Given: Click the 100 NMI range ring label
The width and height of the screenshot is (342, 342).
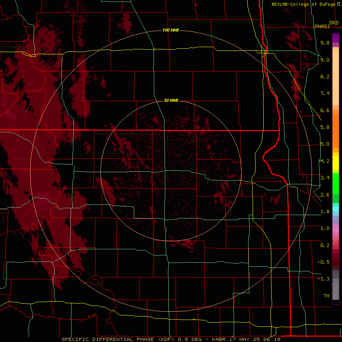Looking at the screenshot, I should pos(171,30).
